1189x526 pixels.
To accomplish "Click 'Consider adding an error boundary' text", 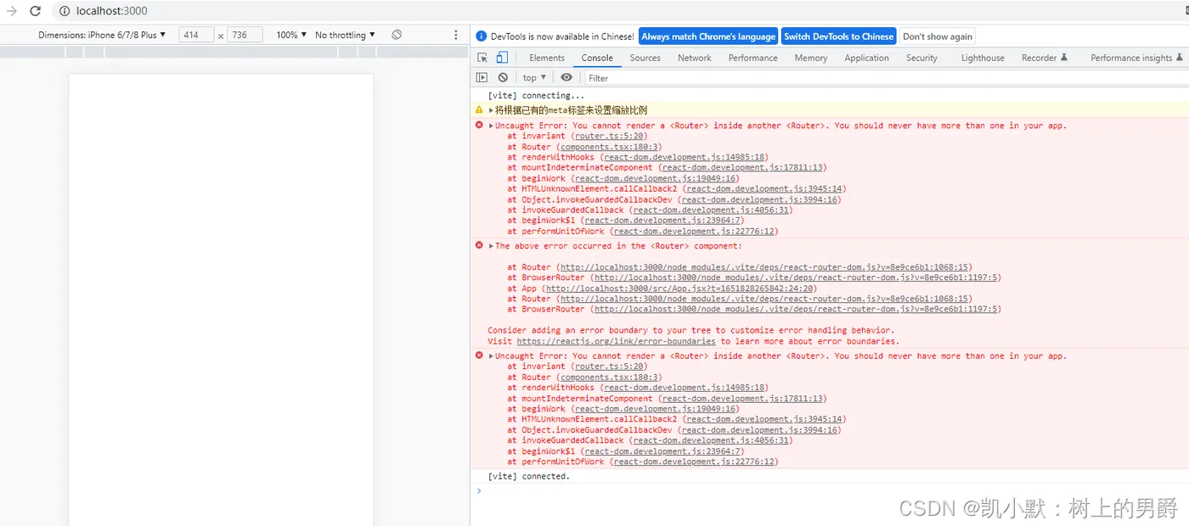I will tap(690, 330).
